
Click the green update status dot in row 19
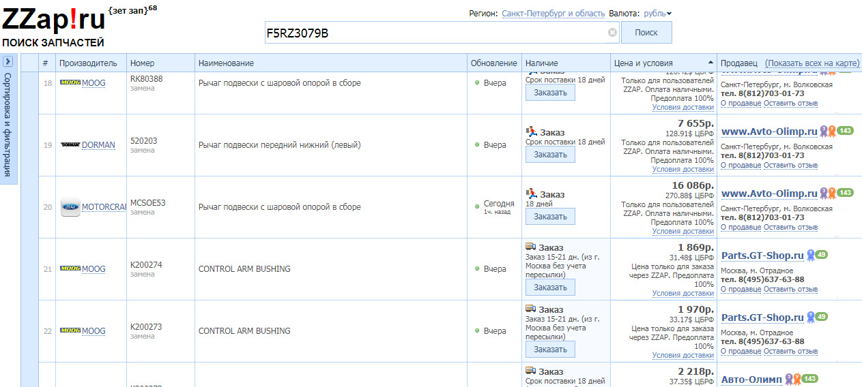tap(477, 145)
